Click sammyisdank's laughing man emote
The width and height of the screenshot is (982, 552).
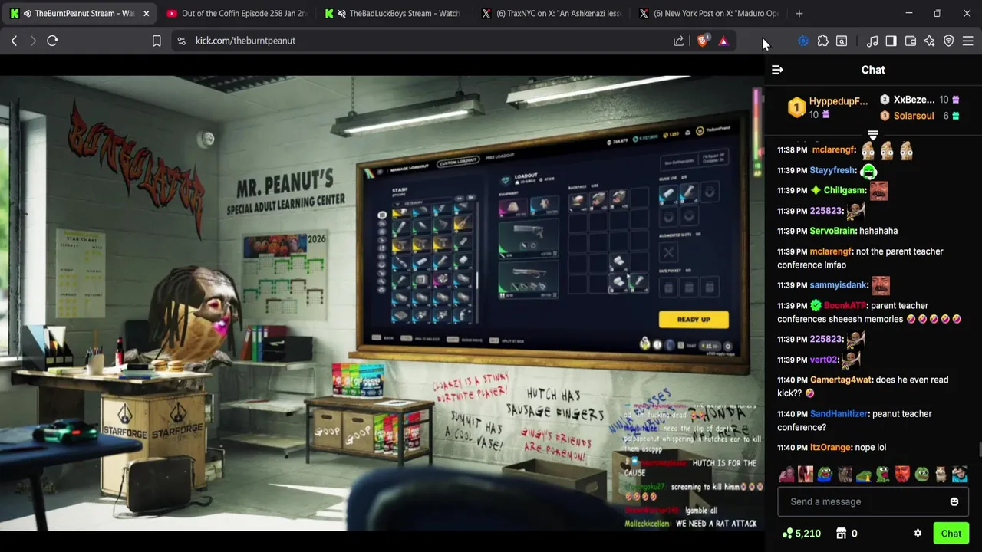881,285
